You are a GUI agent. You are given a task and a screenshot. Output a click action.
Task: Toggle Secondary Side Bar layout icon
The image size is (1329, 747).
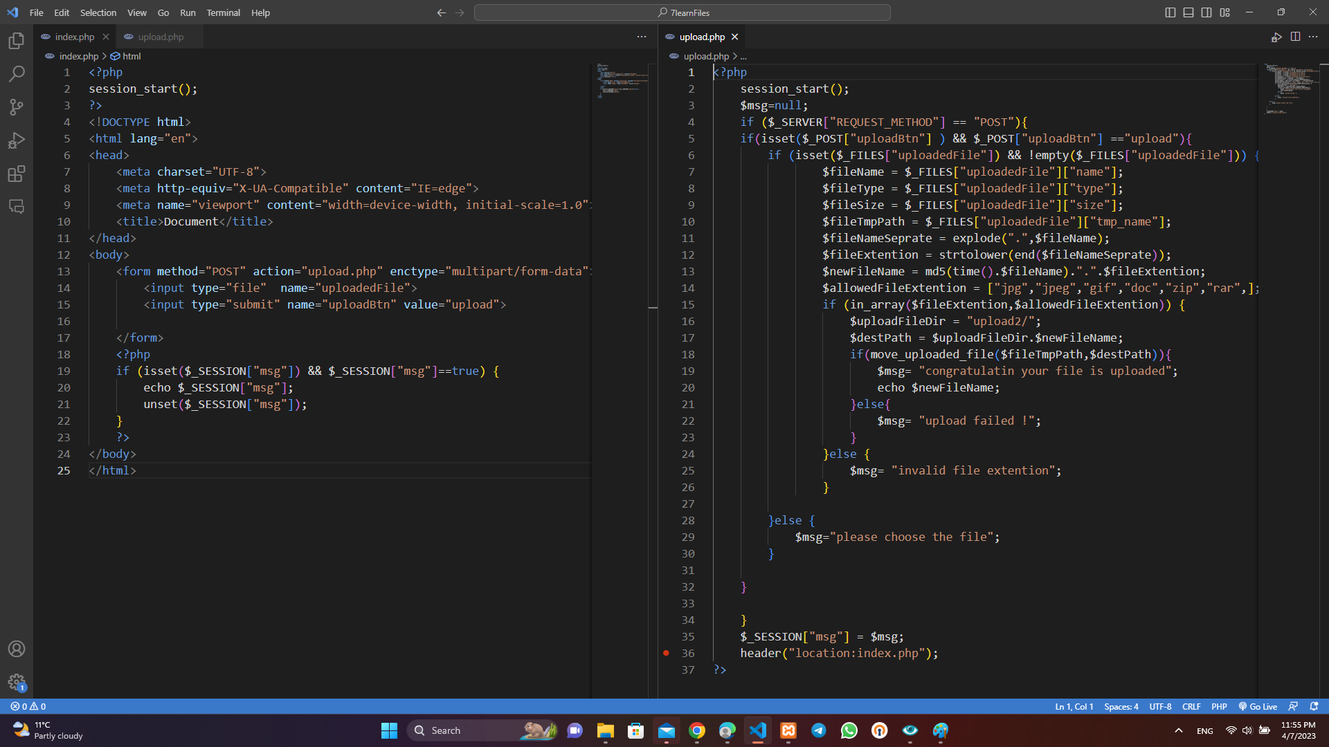[x=1206, y=12]
